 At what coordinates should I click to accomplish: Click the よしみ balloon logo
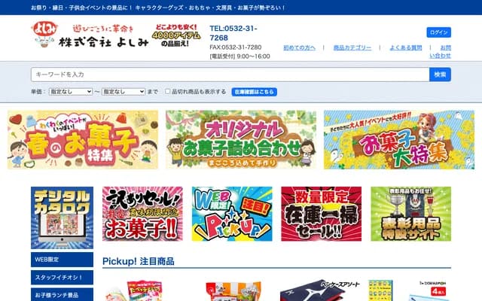tap(44, 35)
